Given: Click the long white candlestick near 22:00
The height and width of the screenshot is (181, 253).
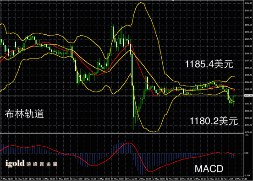Looking at the screenshot, I should (132, 69).
